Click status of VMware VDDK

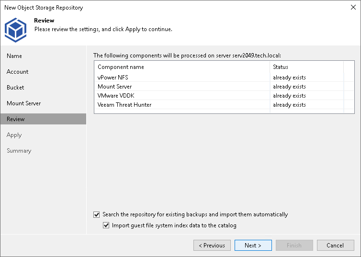click(289, 96)
